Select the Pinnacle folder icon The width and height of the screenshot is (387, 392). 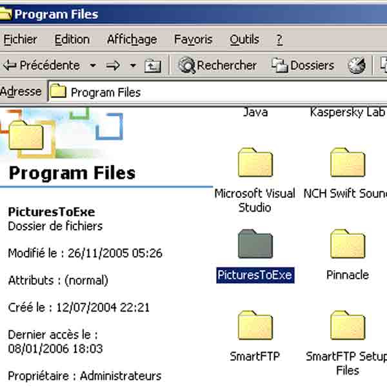click(x=348, y=244)
